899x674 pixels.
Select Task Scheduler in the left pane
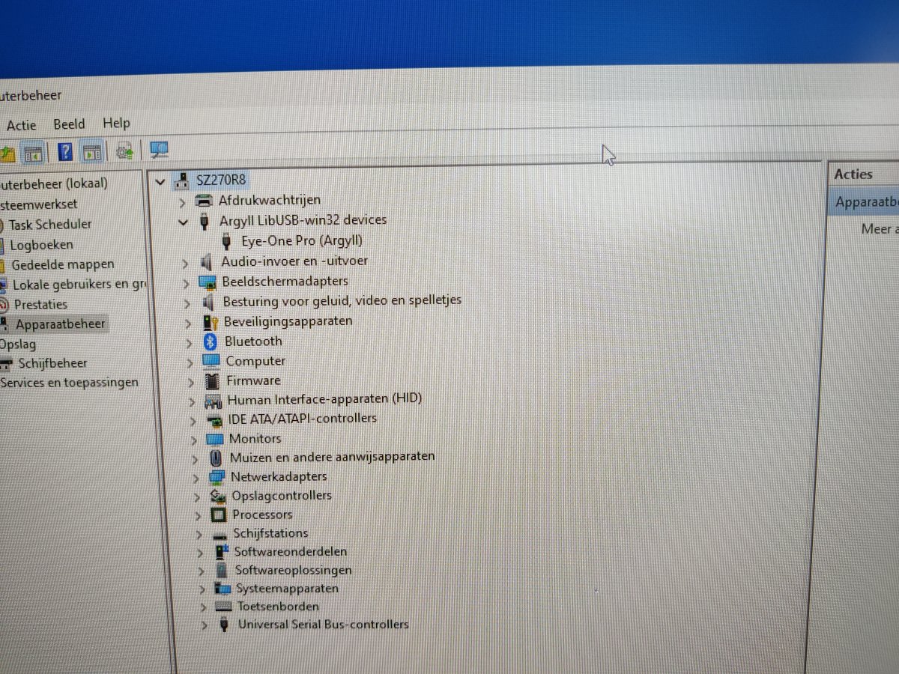click(x=50, y=224)
